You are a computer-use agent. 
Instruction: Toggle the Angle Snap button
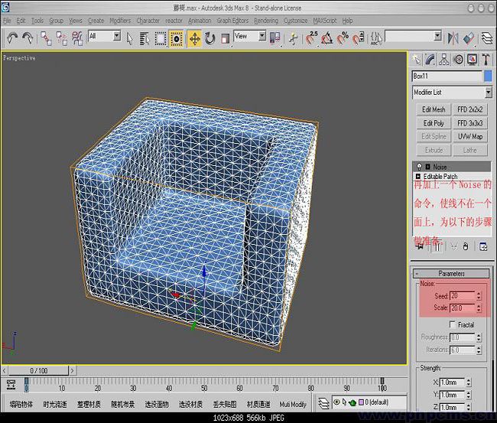click(x=327, y=39)
